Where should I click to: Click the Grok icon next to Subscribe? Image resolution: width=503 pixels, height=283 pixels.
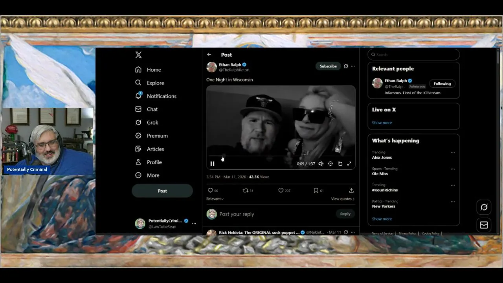point(346,66)
